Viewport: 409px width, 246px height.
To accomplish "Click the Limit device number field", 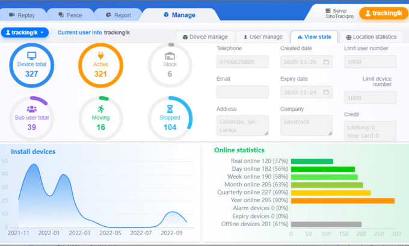I will [370, 97].
